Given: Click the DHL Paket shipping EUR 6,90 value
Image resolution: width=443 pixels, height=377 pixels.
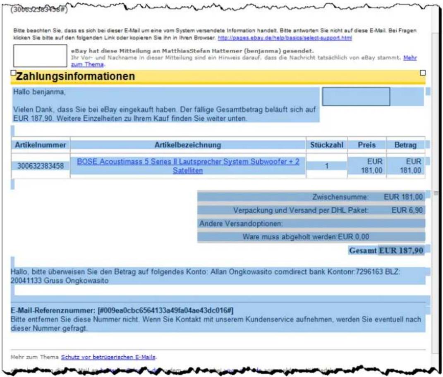Looking at the screenshot, I should click(407, 210).
